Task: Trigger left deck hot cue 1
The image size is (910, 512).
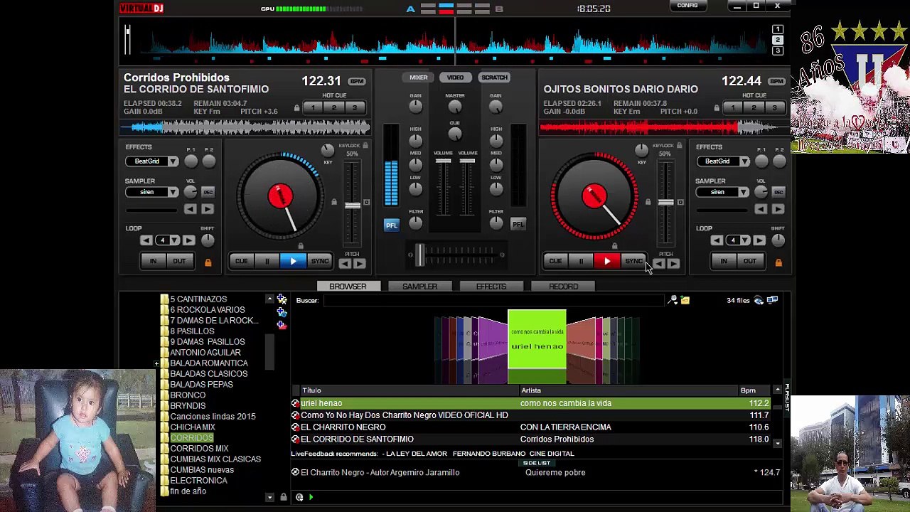Action: [313, 108]
